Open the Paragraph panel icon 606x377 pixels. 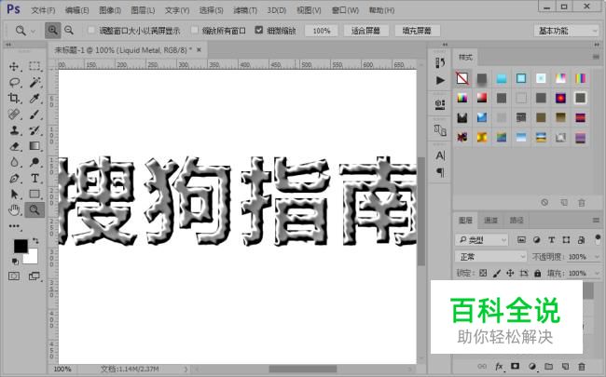click(440, 171)
